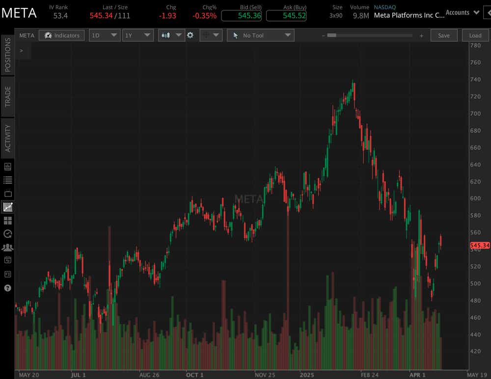Click the Size 3x90 value
Viewport: 491px width, 379px height.
pyautogui.click(x=336, y=16)
